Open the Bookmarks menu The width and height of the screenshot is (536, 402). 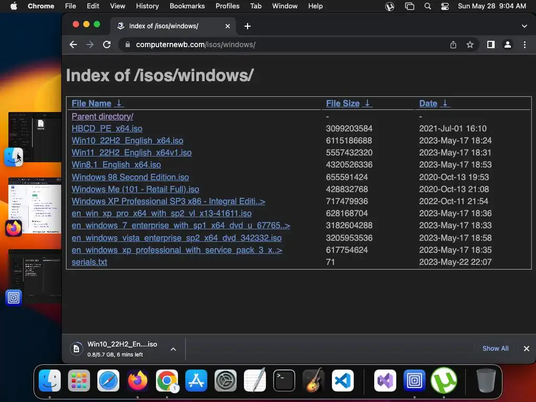[x=187, y=6]
